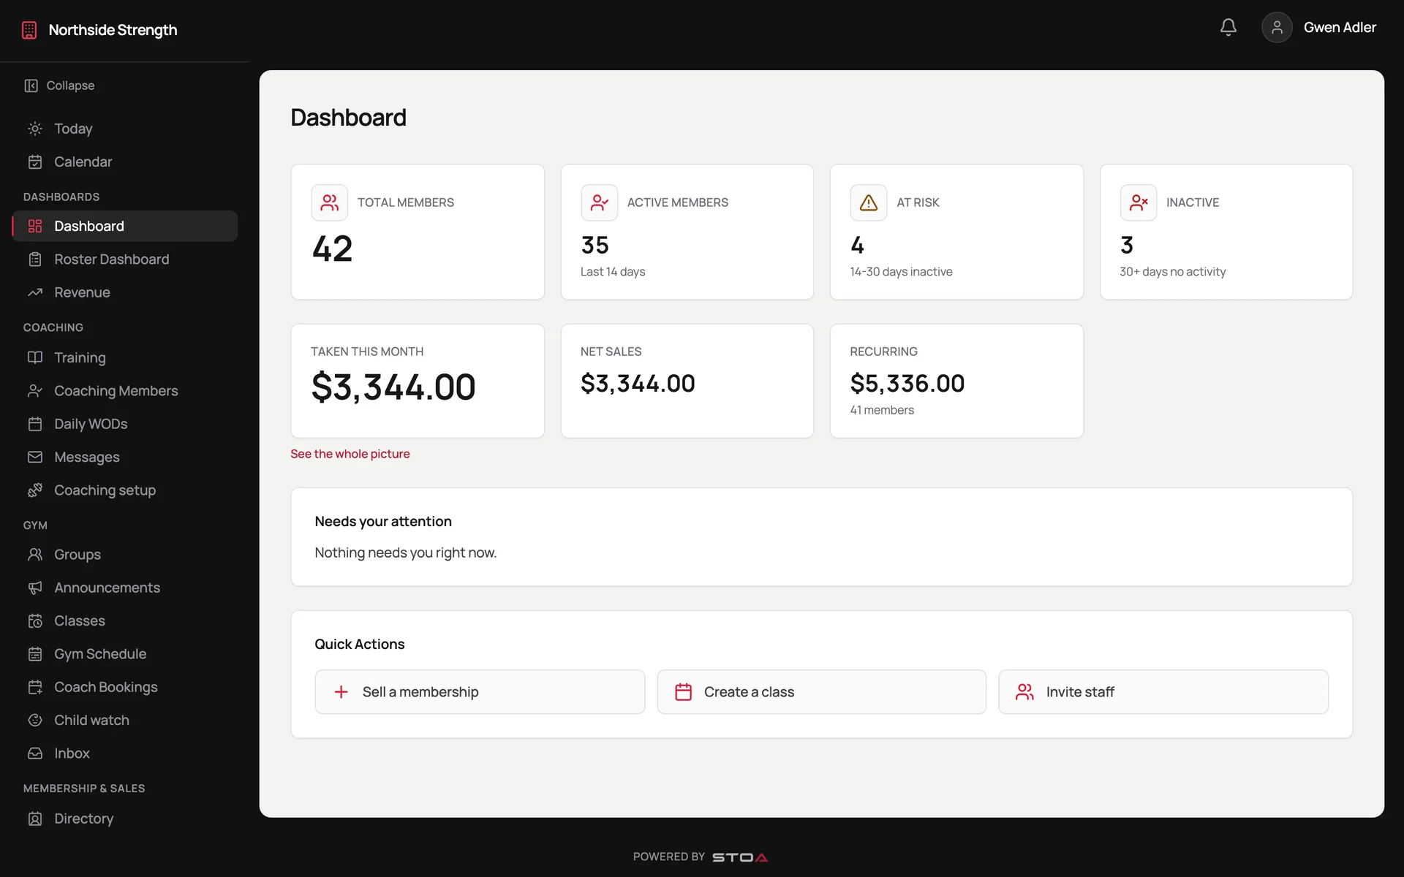Open Coaching Members
Screen dimensions: 1404x877
124,391
